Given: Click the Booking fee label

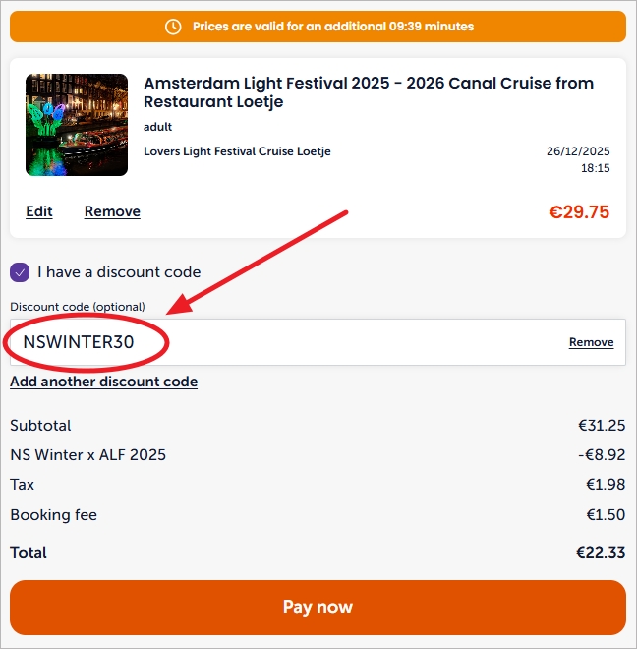Looking at the screenshot, I should pos(53,515).
